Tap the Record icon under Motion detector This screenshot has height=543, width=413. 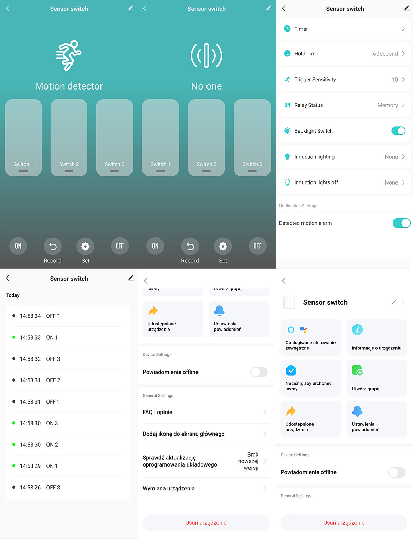coord(53,247)
